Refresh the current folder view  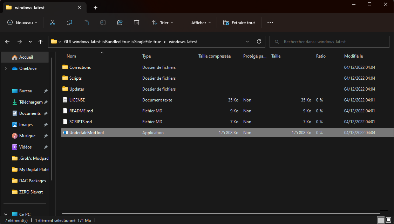click(259, 41)
